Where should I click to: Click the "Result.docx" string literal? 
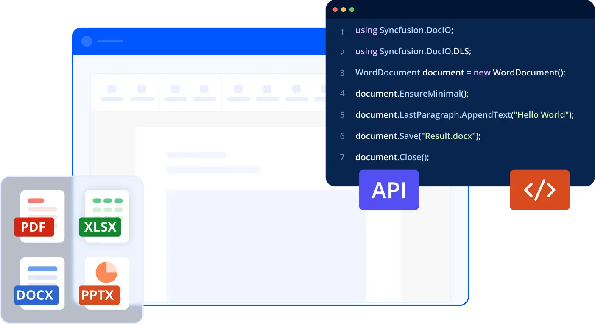448,136
